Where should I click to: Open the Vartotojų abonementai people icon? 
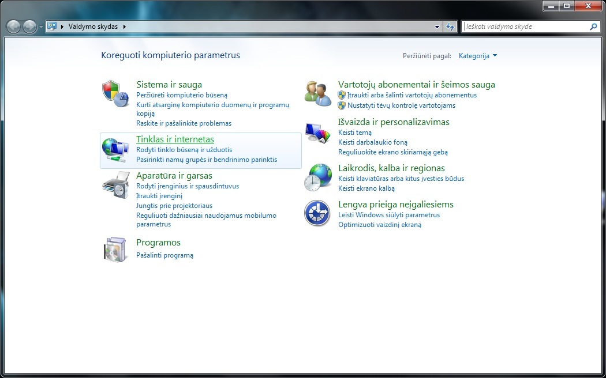click(x=317, y=94)
